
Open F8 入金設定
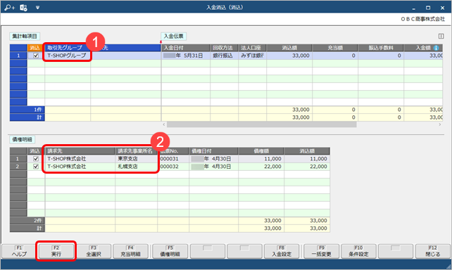tap(282, 251)
